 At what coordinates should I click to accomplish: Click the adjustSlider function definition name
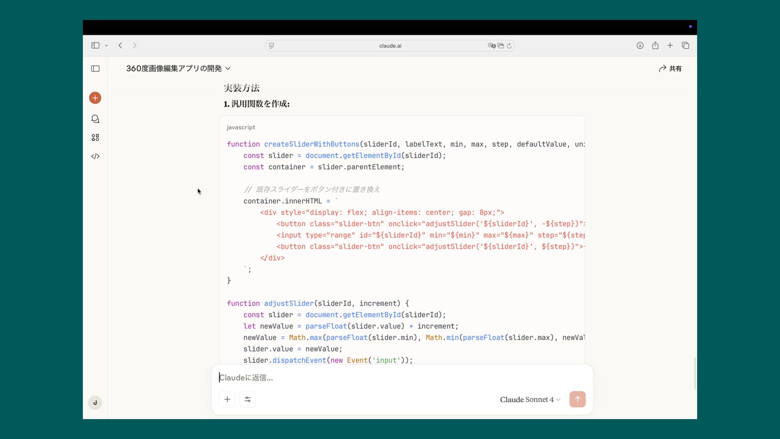(289, 304)
